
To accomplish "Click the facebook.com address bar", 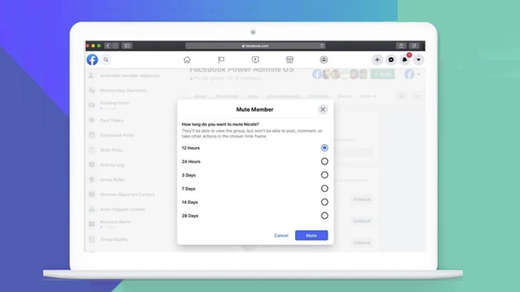I will click(255, 45).
